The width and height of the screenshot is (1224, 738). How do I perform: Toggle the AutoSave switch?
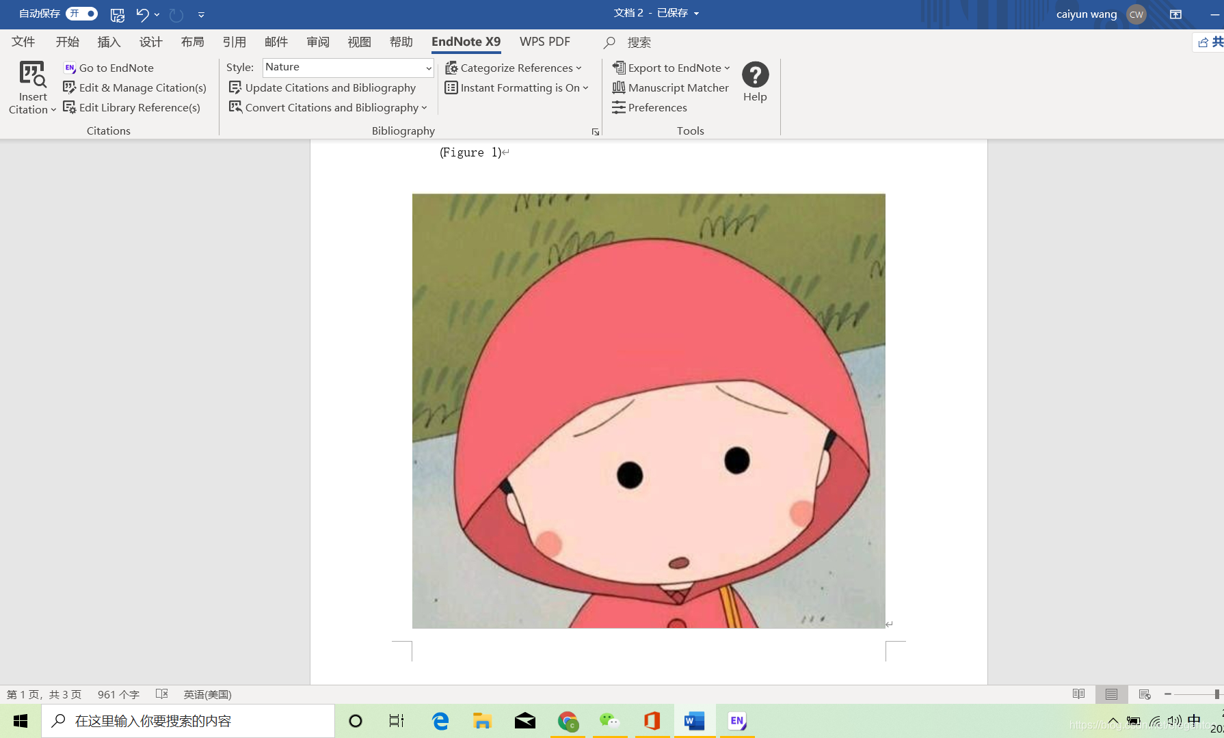click(82, 14)
